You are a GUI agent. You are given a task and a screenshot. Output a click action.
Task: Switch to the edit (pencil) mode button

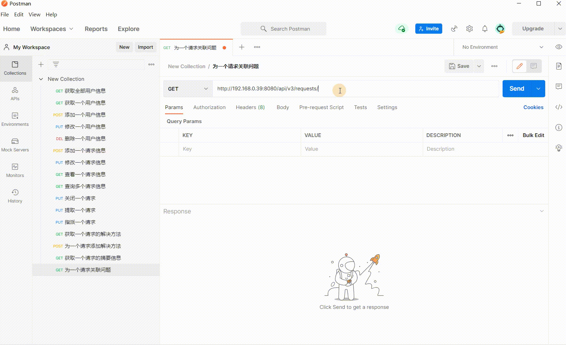519,66
